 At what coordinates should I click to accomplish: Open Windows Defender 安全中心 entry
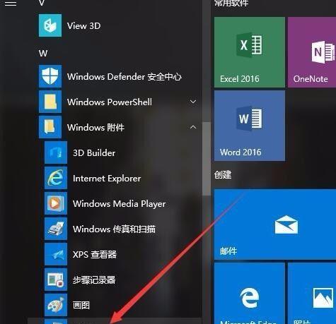pyautogui.click(x=124, y=77)
